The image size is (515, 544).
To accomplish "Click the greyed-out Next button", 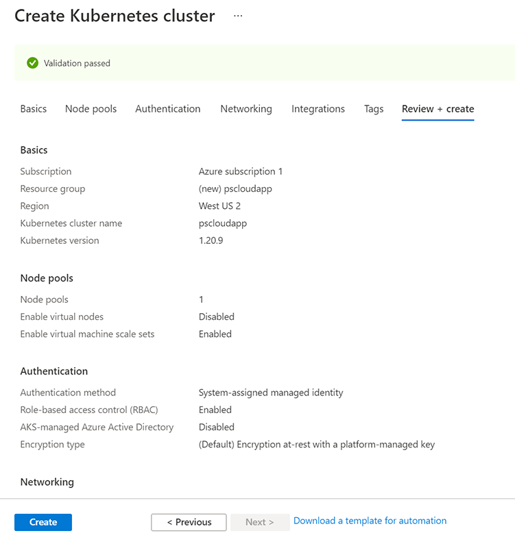I will (259, 522).
